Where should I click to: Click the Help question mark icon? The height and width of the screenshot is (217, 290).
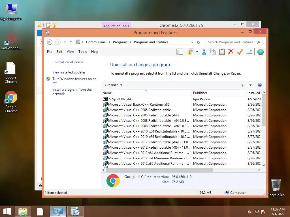pos(260,85)
